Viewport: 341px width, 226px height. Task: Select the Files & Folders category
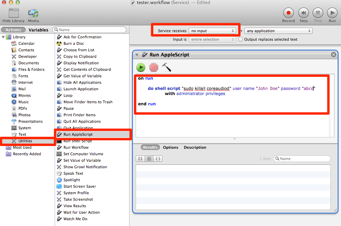click(31, 69)
